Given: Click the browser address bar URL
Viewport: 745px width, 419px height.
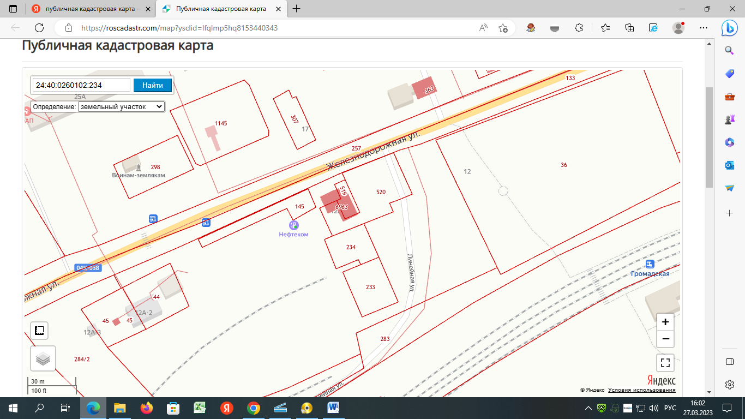Looking at the screenshot, I should tap(180, 28).
